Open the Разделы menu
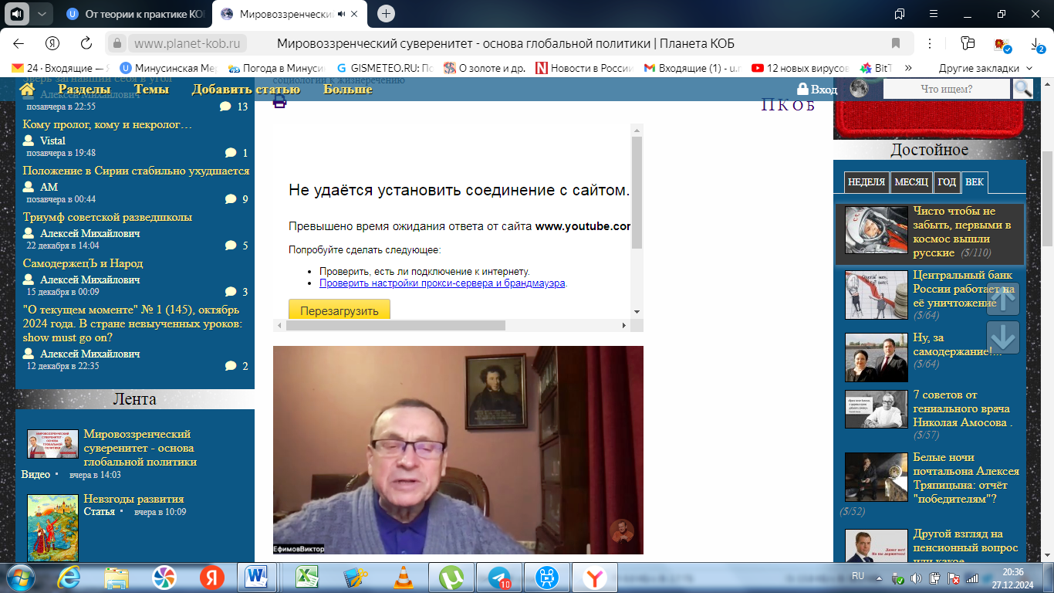This screenshot has width=1054, height=593. (x=84, y=90)
